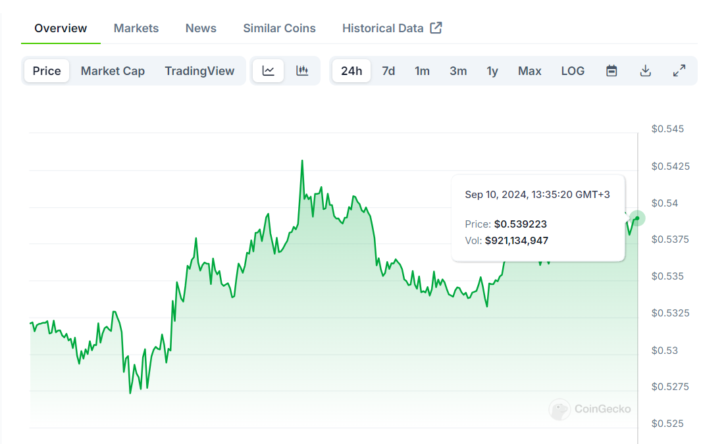The image size is (701, 444).
Task: Select 24h time range
Action: (351, 70)
